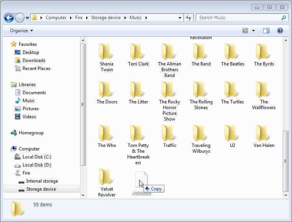
Task: Select Computer in the address bar
Action: pyautogui.click(x=56, y=18)
